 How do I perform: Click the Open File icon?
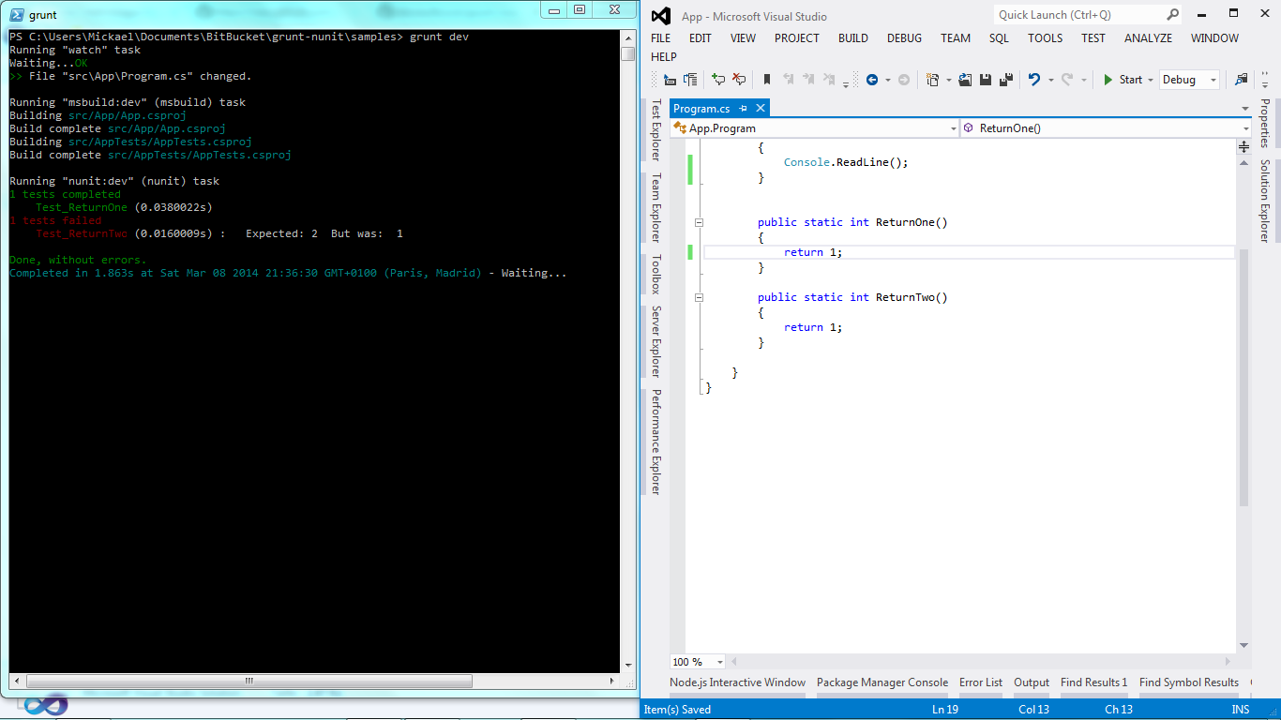tap(965, 80)
